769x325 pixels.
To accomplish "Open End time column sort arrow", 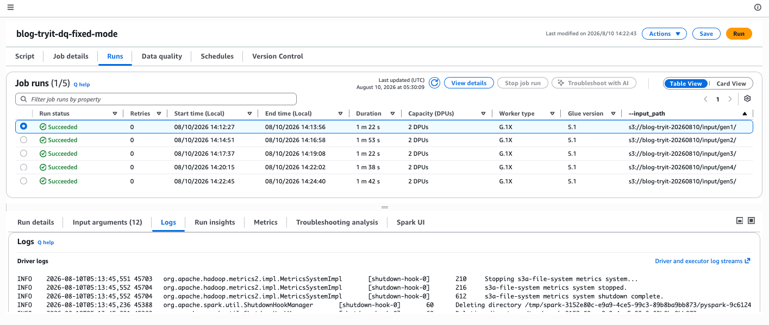I will [340, 114].
